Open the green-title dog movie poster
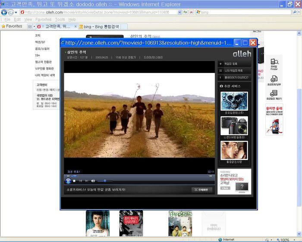Screen dimensions: 302x242 pyautogui.click(x=180, y=223)
